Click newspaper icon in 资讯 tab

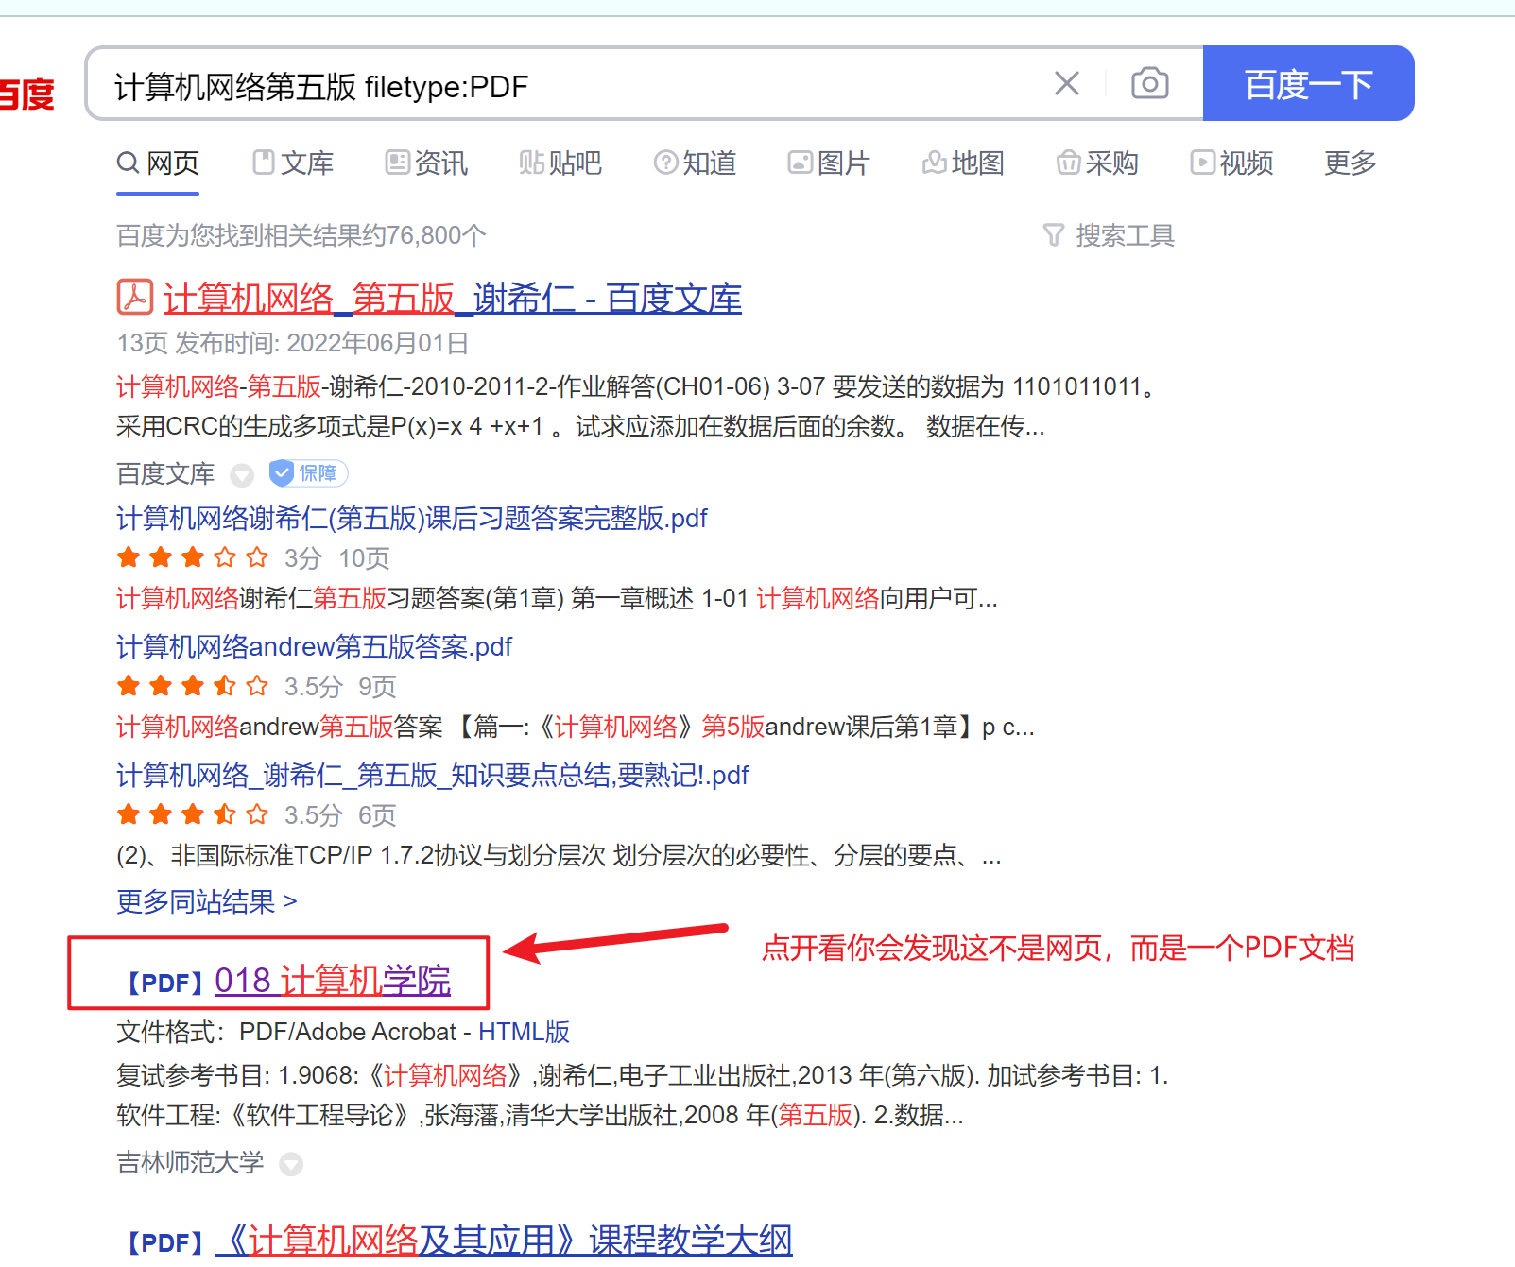[397, 163]
